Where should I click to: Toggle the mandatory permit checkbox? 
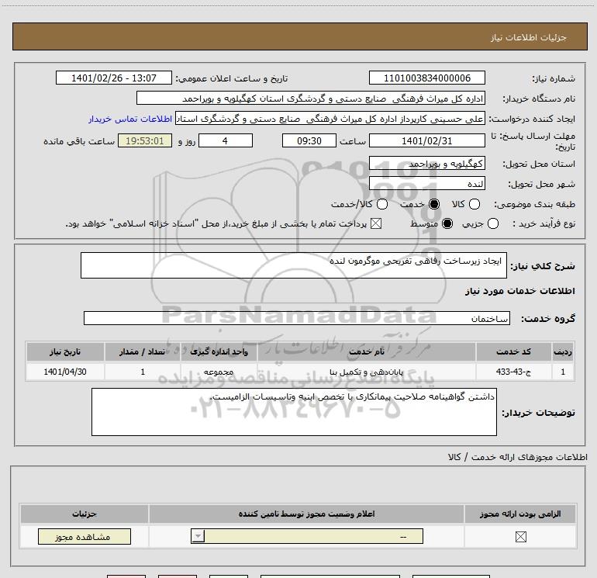tap(520, 537)
